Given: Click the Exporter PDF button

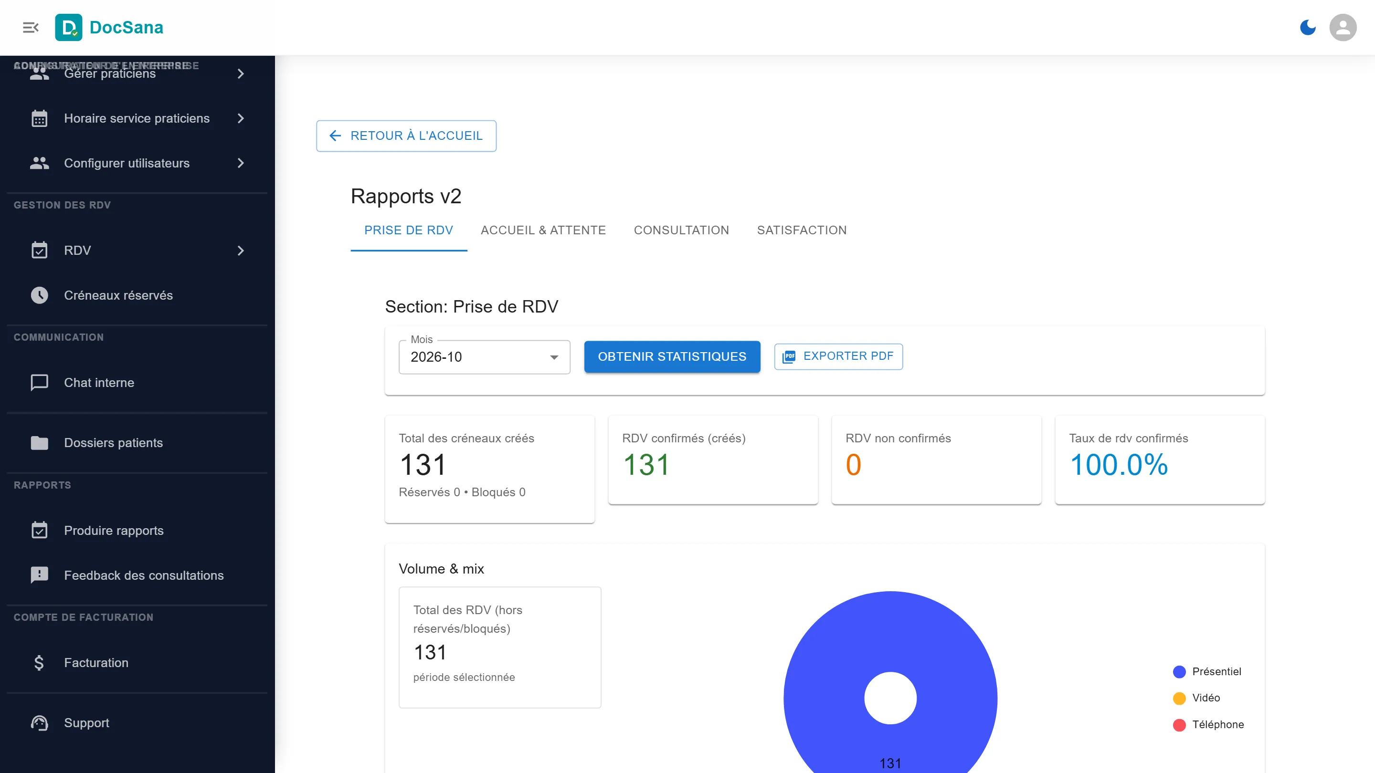Looking at the screenshot, I should pos(838,356).
